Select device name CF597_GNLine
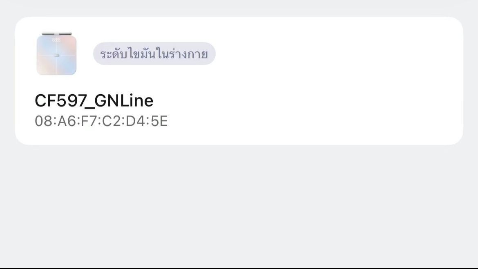Image resolution: width=478 pixels, height=269 pixels. (x=94, y=101)
